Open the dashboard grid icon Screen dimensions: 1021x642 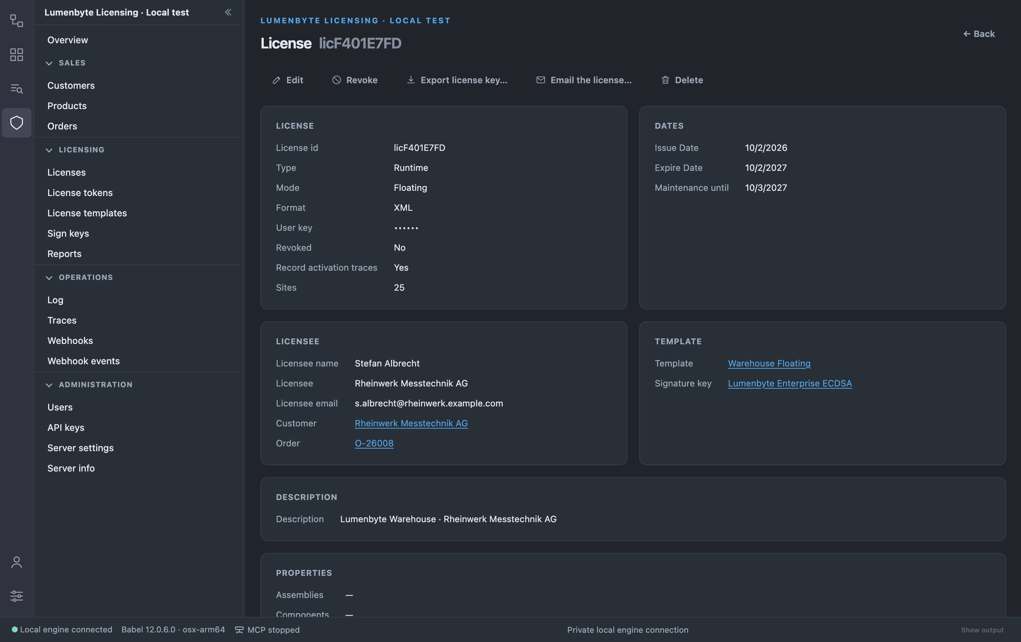click(17, 55)
